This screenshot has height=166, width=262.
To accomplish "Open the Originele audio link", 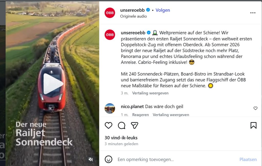I will [133, 16].
